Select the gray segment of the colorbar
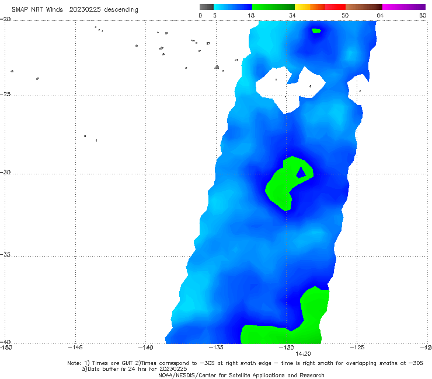 (x=207, y=7)
